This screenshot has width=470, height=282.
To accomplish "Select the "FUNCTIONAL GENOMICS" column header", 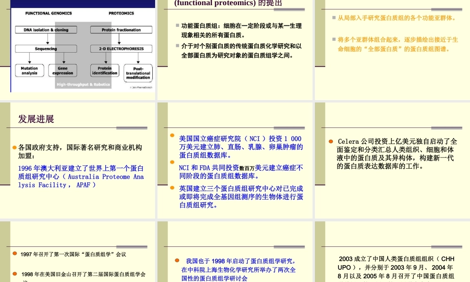I will coord(48,13).
